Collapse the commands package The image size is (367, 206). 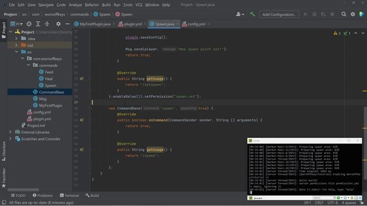[x=28, y=65]
